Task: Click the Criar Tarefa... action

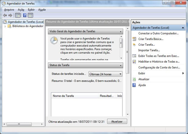Action: tap(146, 45)
